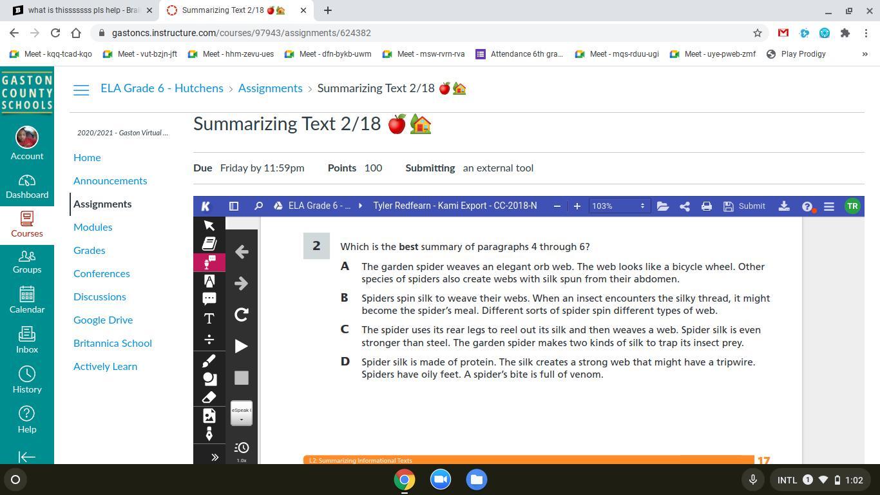Open Kami document search
This screenshot has width=880, height=495.
pos(258,206)
